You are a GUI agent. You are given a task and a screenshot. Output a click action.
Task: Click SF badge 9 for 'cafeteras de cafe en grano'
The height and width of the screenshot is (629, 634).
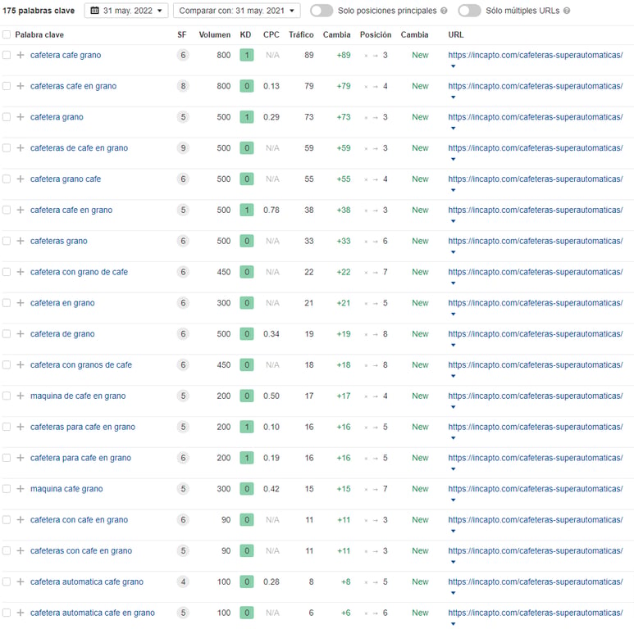tap(183, 147)
